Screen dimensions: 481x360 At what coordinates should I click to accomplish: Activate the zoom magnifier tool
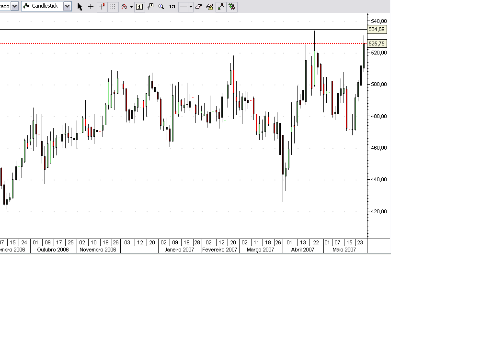161,6
